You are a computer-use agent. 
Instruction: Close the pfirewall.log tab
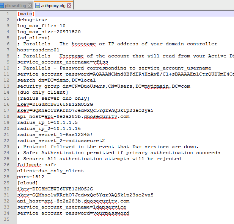pos(30,6)
